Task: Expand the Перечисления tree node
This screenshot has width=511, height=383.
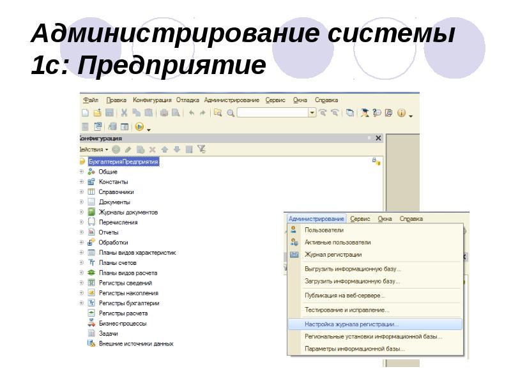Action: point(82,222)
